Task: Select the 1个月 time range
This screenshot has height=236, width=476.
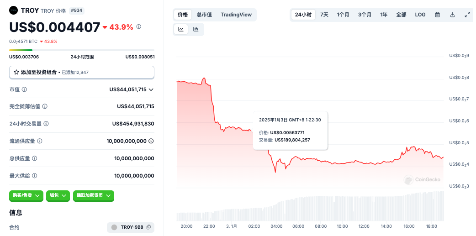Action: [x=343, y=15]
